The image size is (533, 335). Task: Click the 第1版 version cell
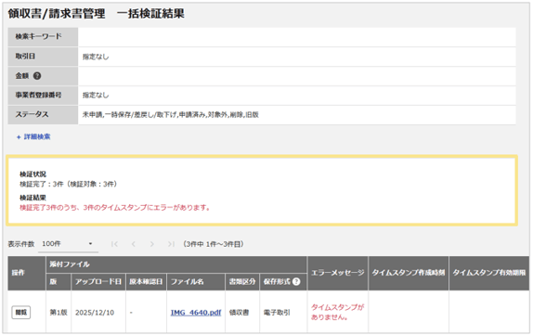(x=58, y=313)
